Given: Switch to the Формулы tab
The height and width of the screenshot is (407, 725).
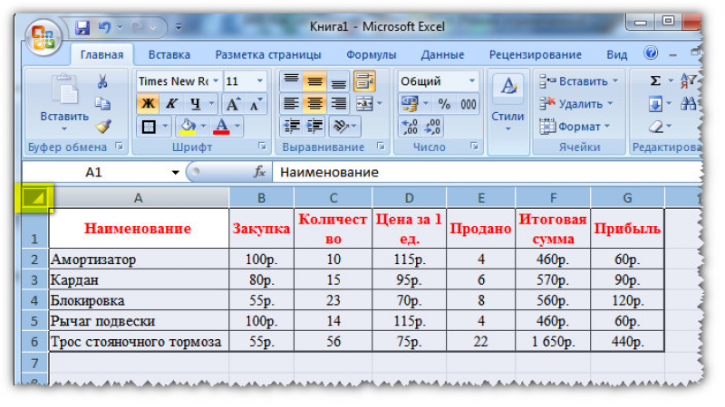Looking at the screenshot, I should (x=372, y=54).
